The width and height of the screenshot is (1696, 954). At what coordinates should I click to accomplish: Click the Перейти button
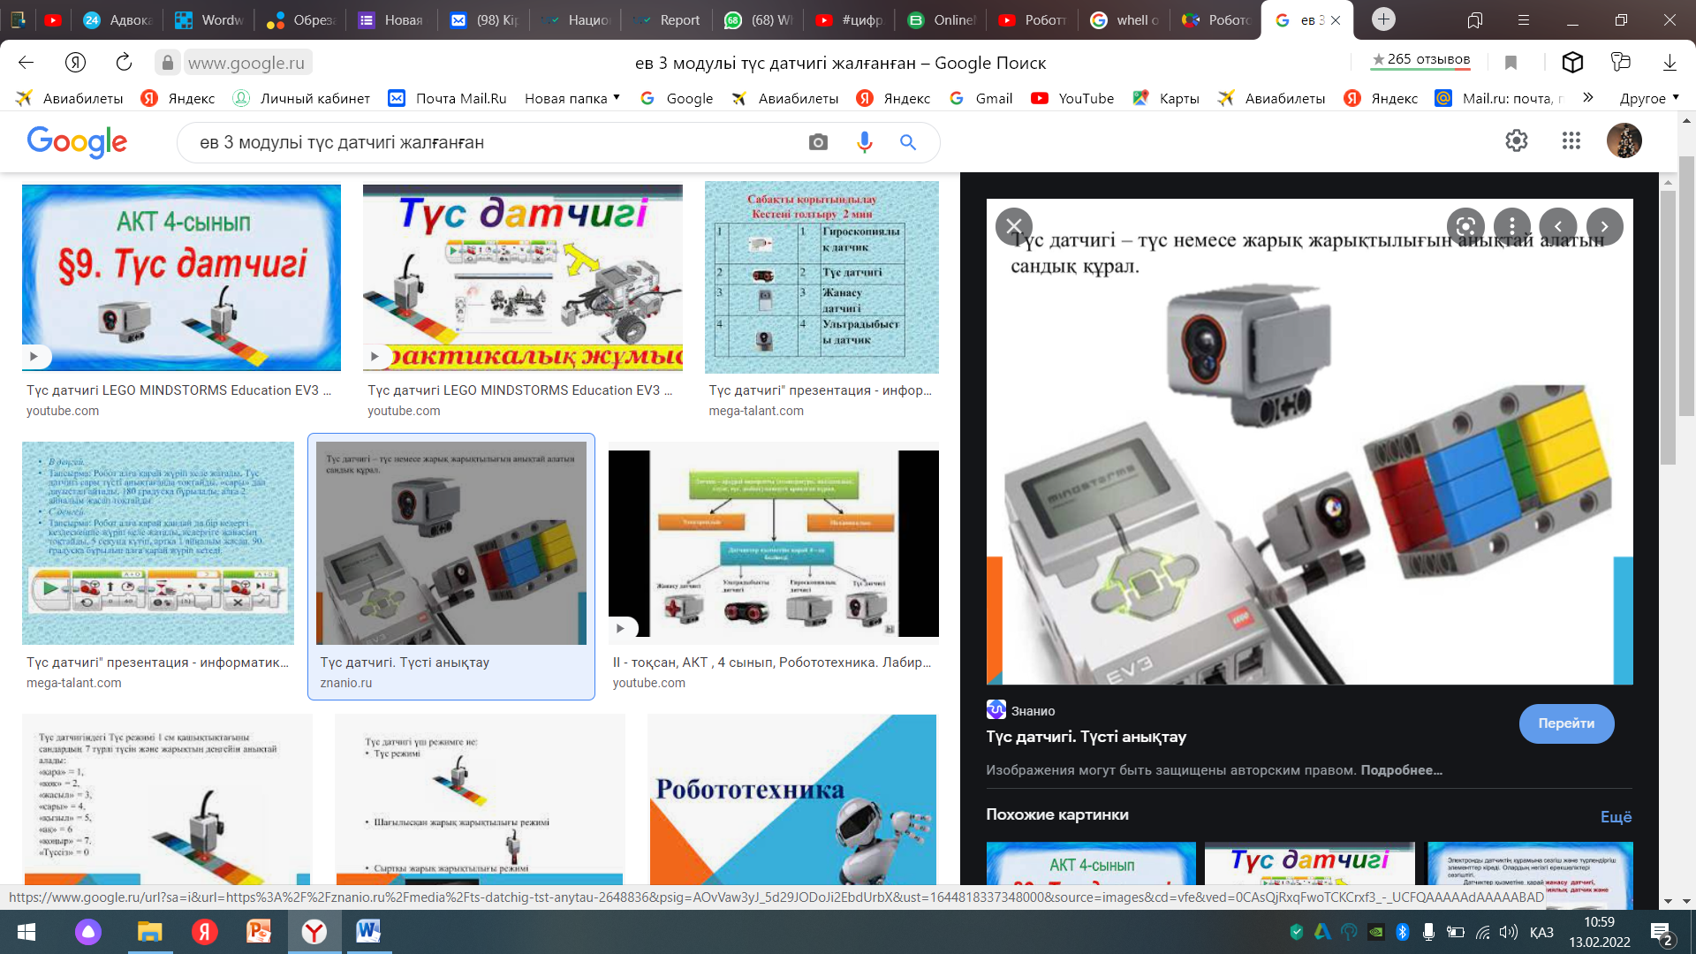pos(1566,723)
